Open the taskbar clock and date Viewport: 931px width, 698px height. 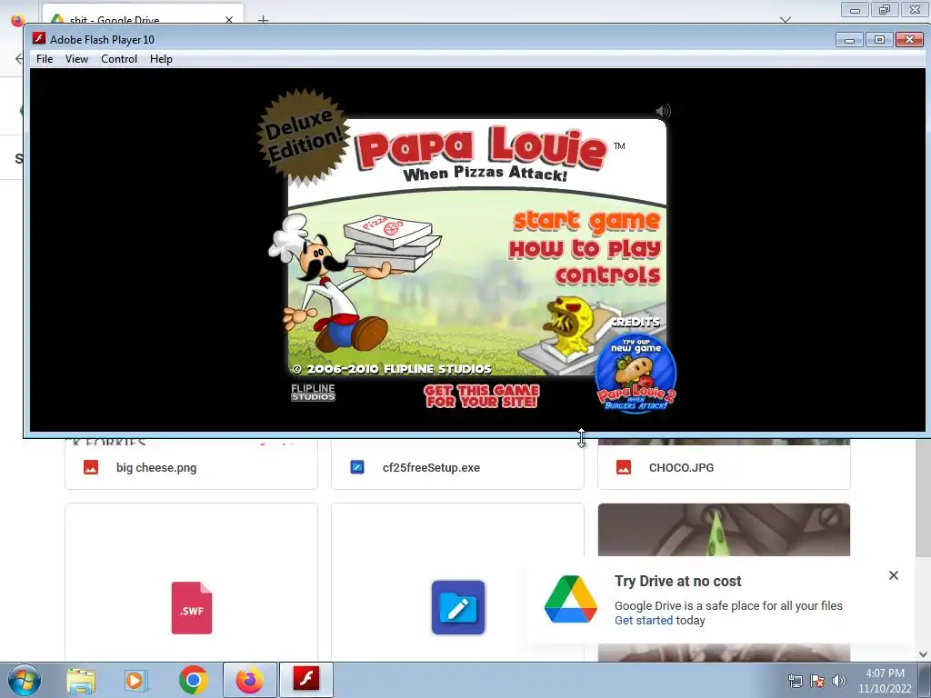885,681
